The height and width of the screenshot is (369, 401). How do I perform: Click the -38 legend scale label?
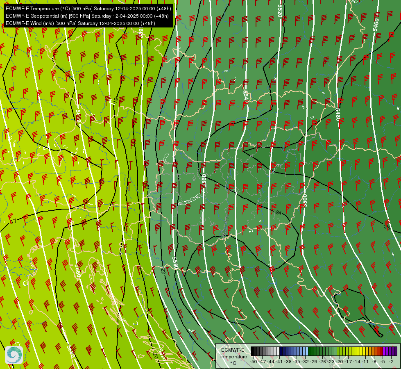[288, 362]
